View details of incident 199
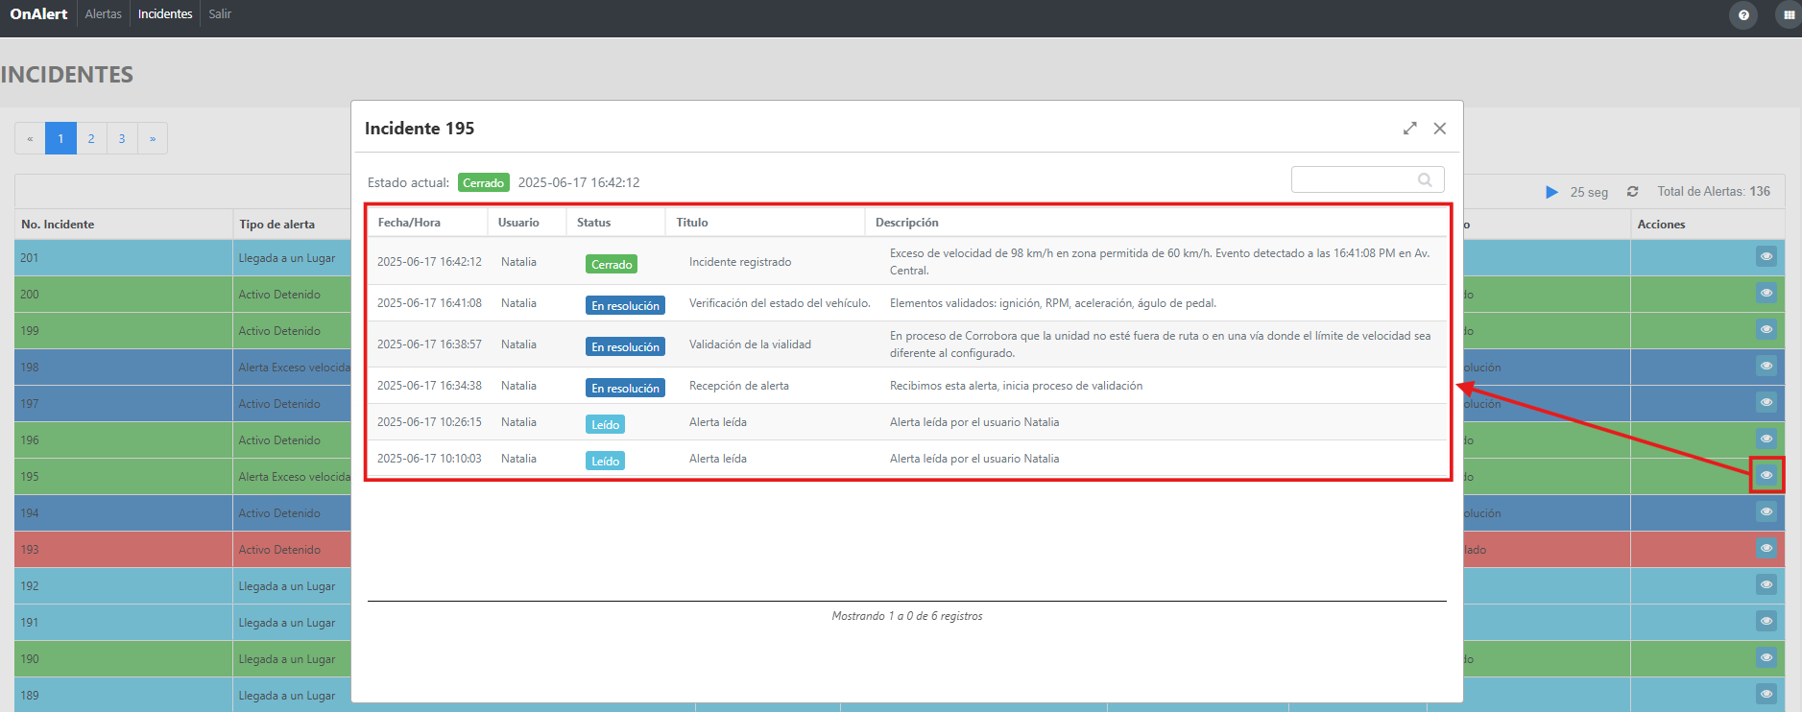Viewport: 1802px width, 712px height. point(1766,329)
